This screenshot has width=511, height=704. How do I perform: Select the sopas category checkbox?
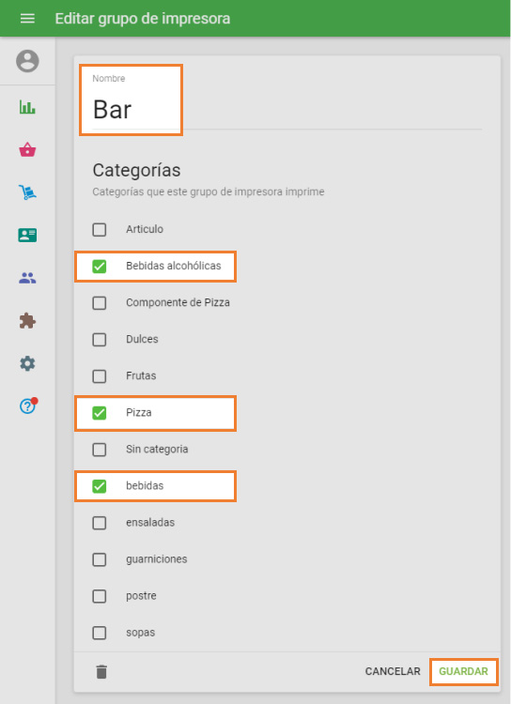(x=100, y=633)
